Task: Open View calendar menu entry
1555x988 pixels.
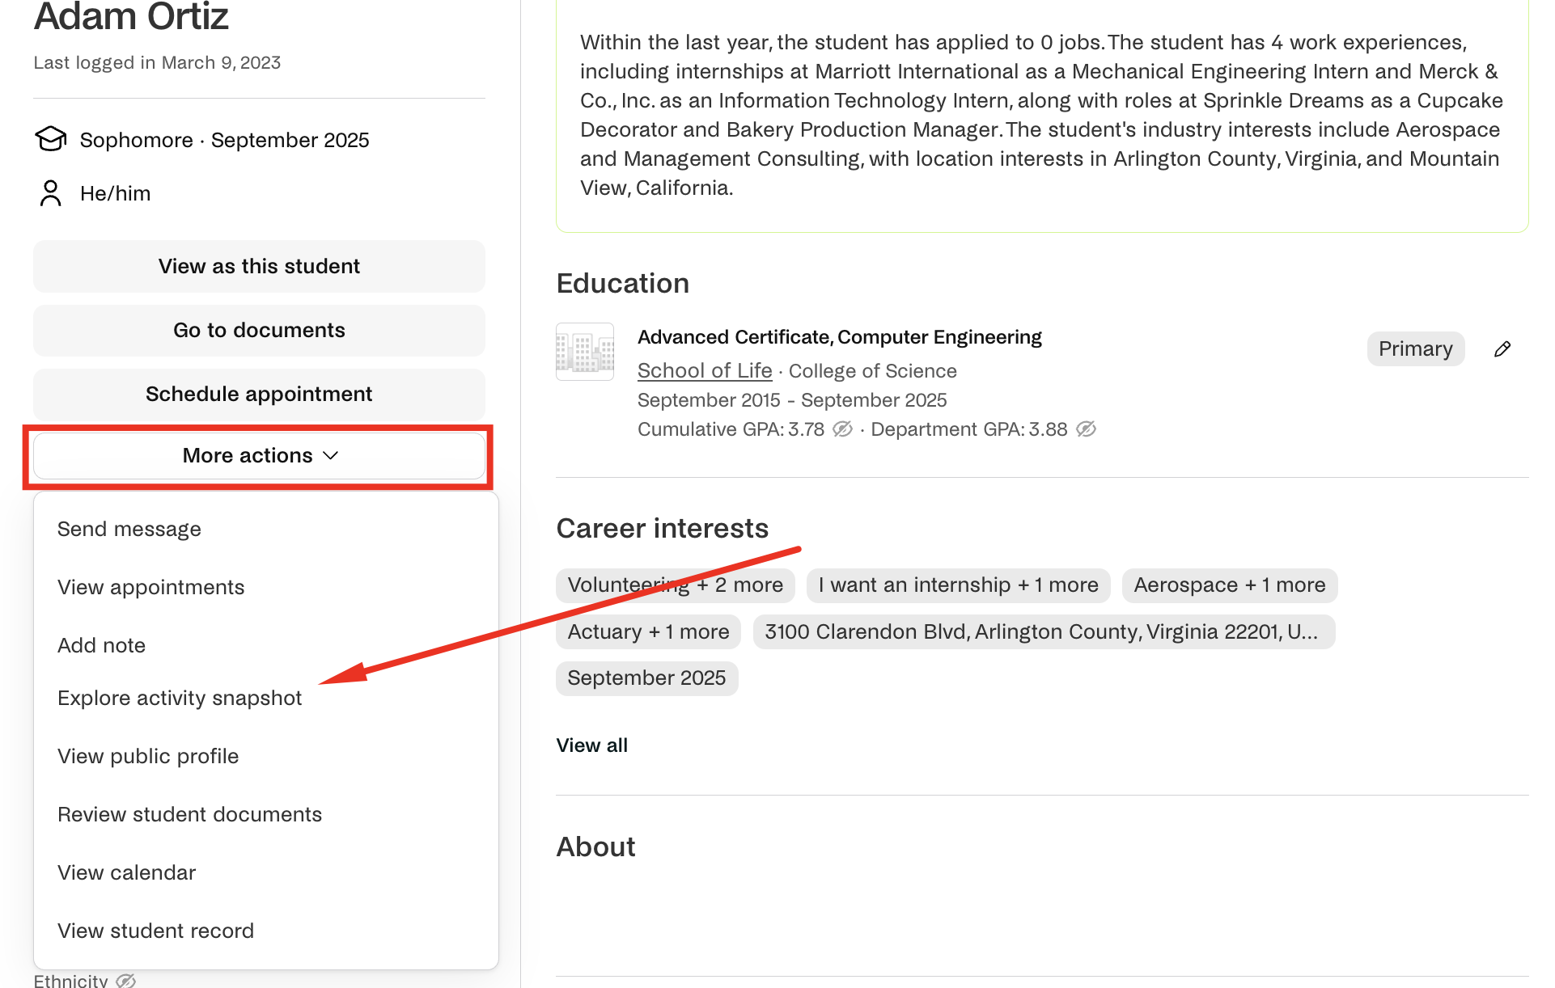Action: pyautogui.click(x=127, y=872)
